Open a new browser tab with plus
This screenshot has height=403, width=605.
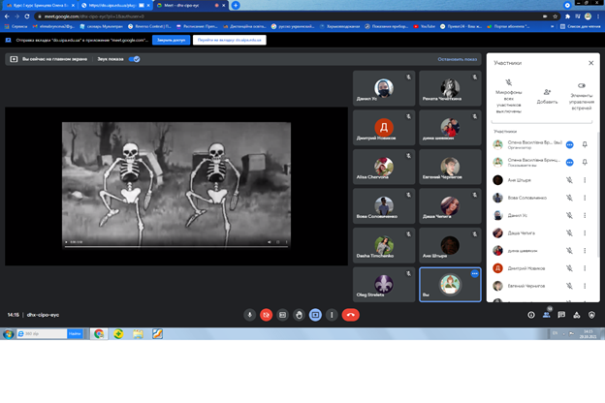[x=236, y=6]
